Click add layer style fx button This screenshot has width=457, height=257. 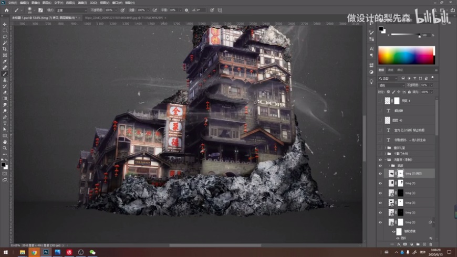399,244
